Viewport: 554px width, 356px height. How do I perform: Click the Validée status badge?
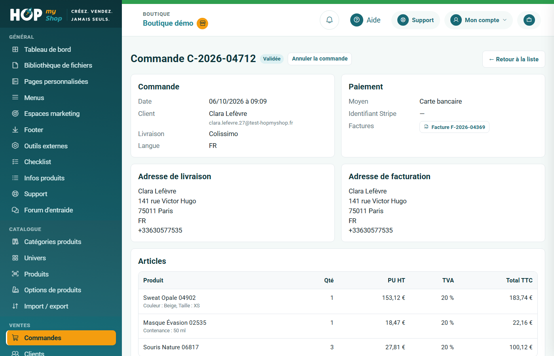[272, 59]
